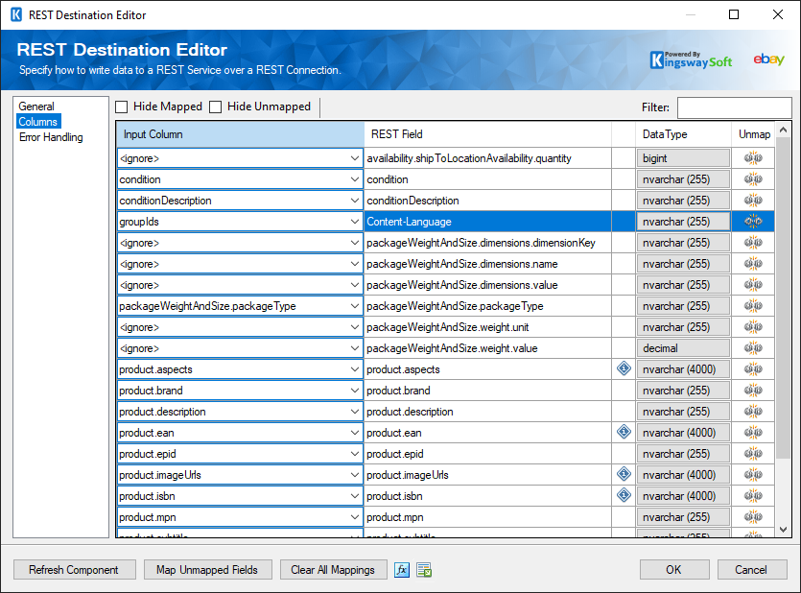Click into the Filter text box
The image size is (801, 593).
734,107
